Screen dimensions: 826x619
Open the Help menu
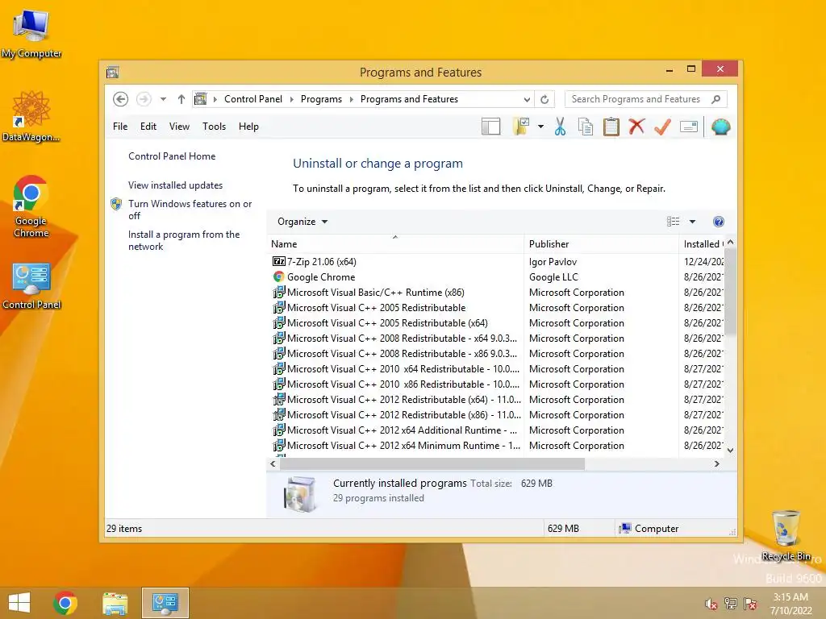coord(248,127)
